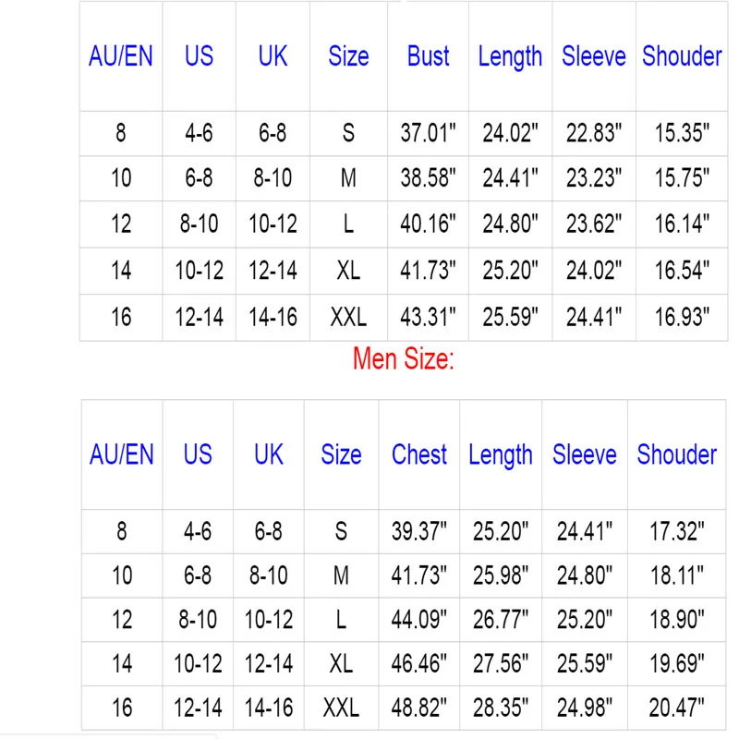Viewport: 739px width, 739px height.
Task: Click the Bust column header
Action: click(428, 56)
